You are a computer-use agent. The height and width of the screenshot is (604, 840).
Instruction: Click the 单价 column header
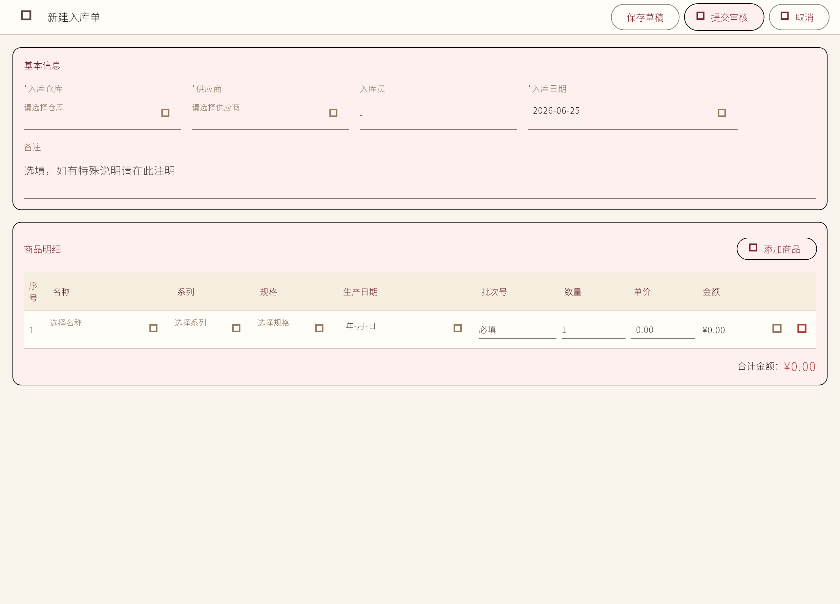click(642, 292)
